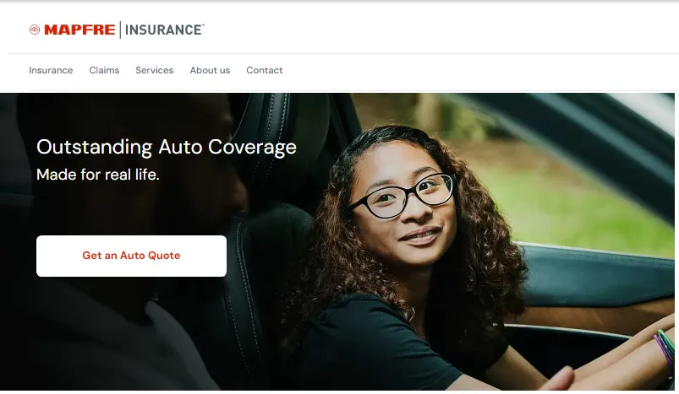Click the Get an Auto Quote button
Screen dimensions: 679x394
(x=131, y=256)
